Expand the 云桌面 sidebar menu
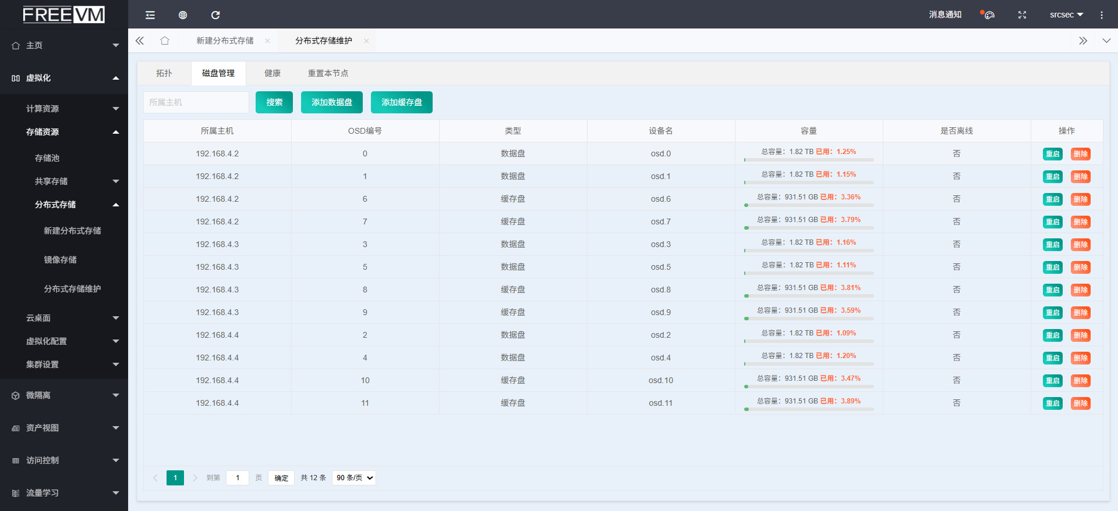This screenshot has height=511, width=1118. click(64, 318)
